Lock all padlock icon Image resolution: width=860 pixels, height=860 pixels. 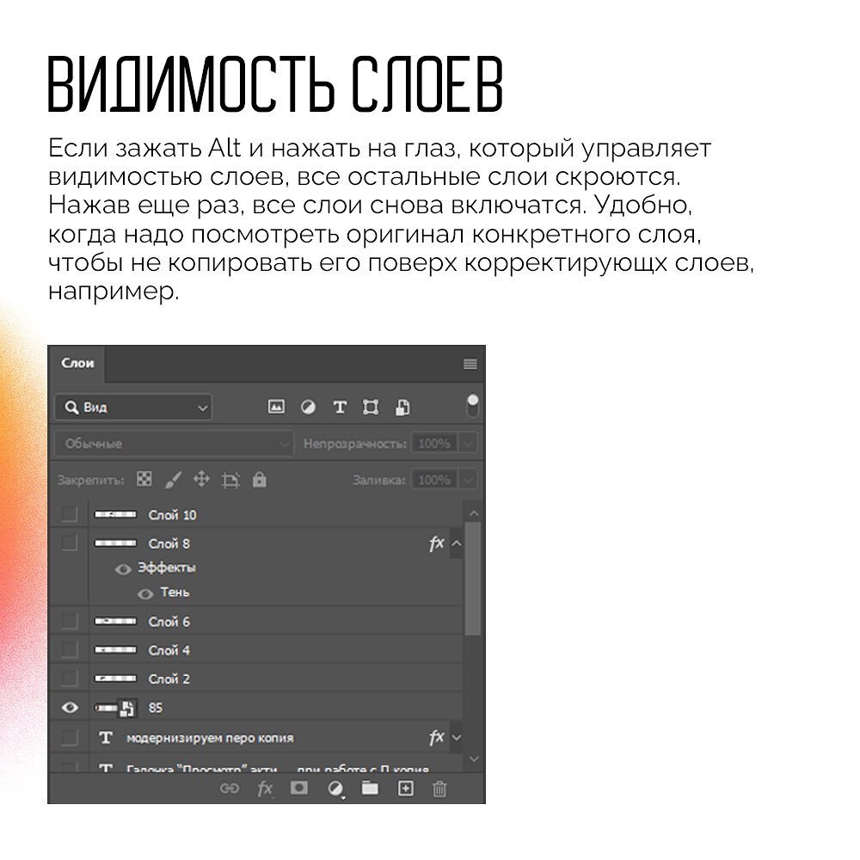pos(260,479)
